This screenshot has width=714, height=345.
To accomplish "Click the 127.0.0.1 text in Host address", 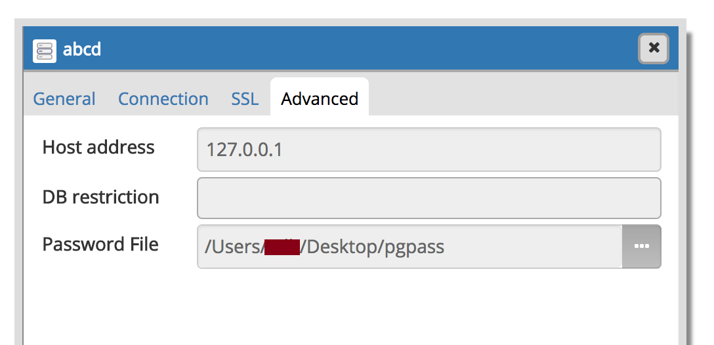I will 244,150.
